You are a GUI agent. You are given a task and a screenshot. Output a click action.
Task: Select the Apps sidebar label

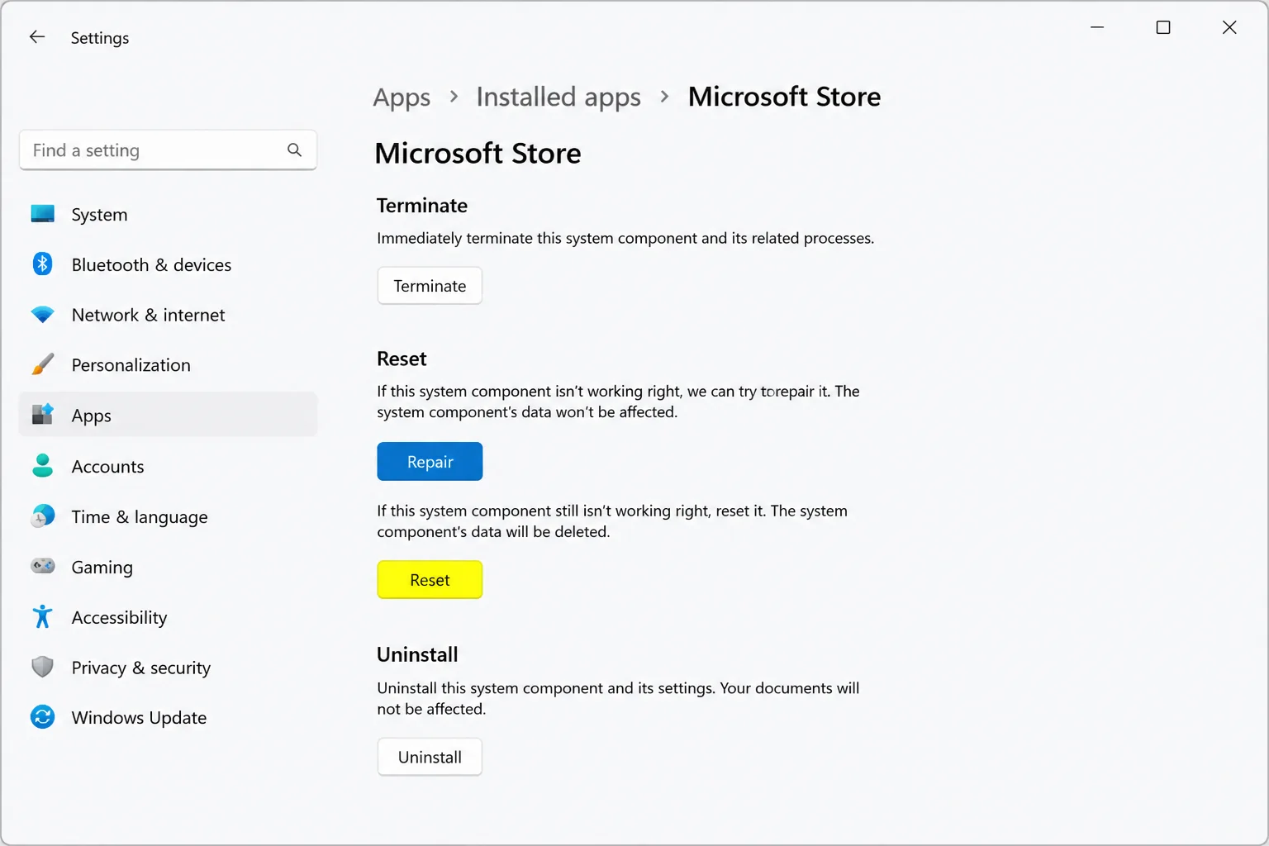pyautogui.click(x=91, y=416)
